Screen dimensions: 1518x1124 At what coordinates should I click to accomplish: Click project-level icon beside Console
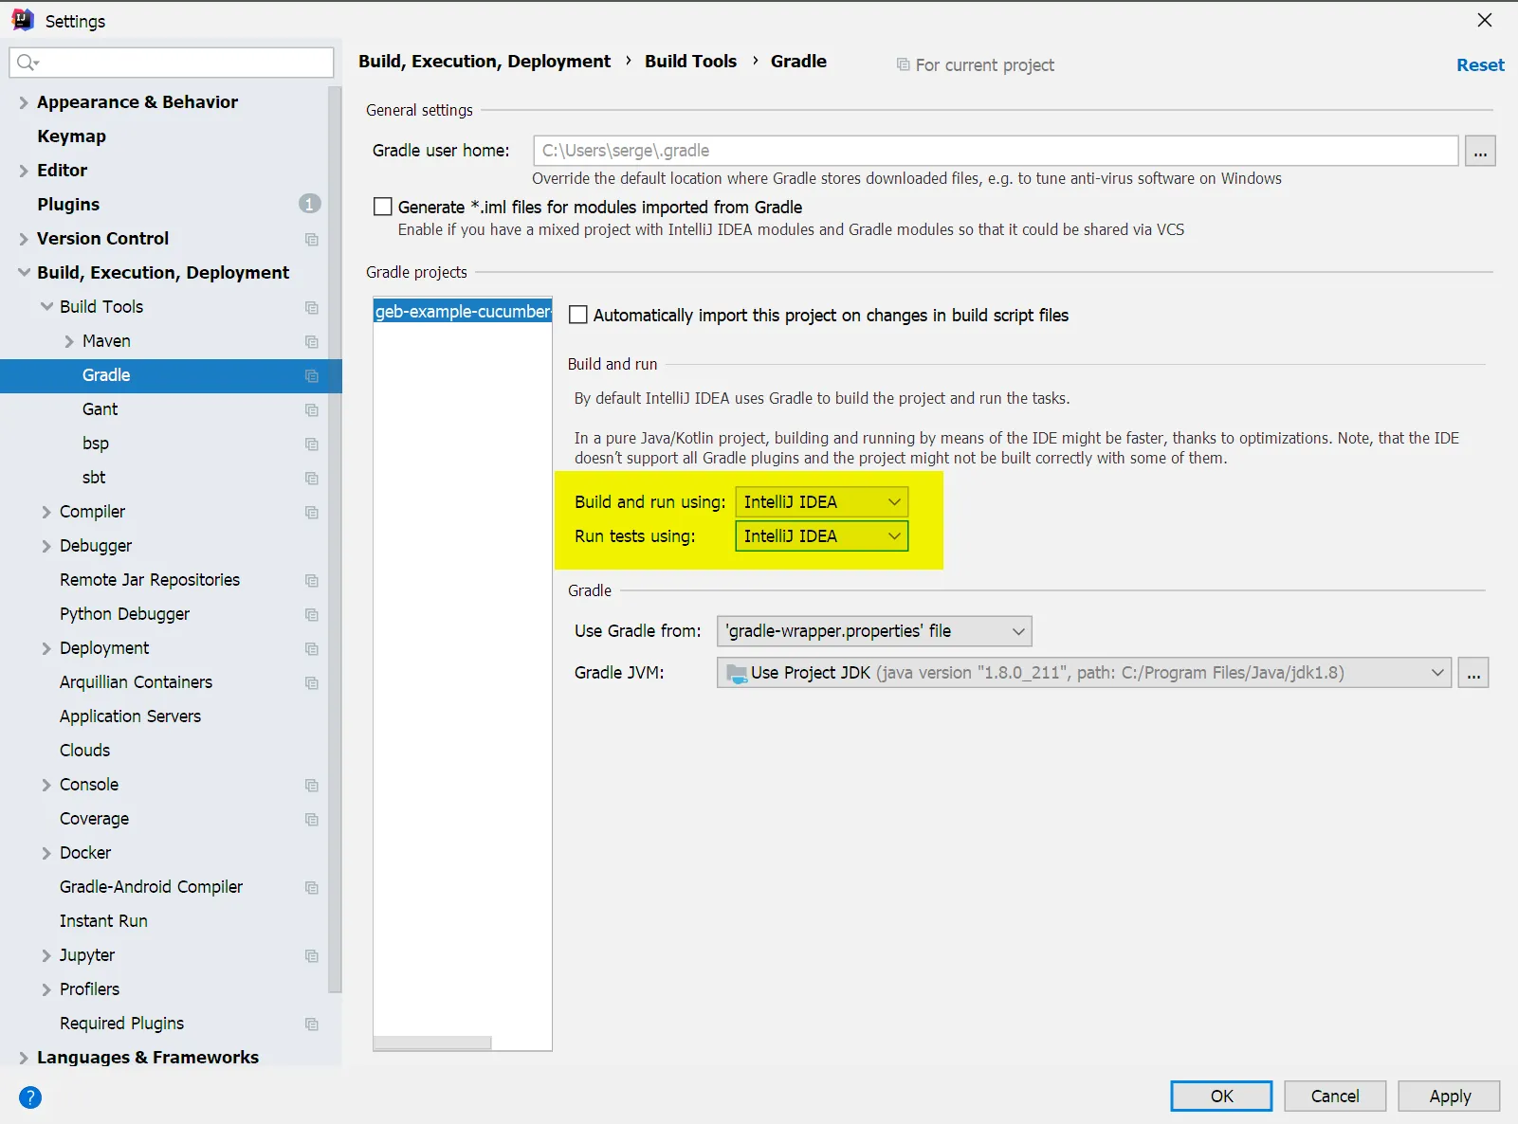pos(312,785)
